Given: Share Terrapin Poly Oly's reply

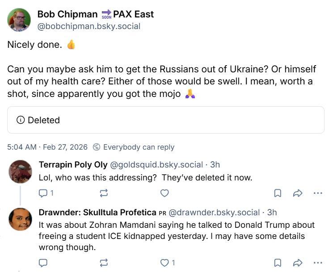Looking at the screenshot, I should pos(298,193).
